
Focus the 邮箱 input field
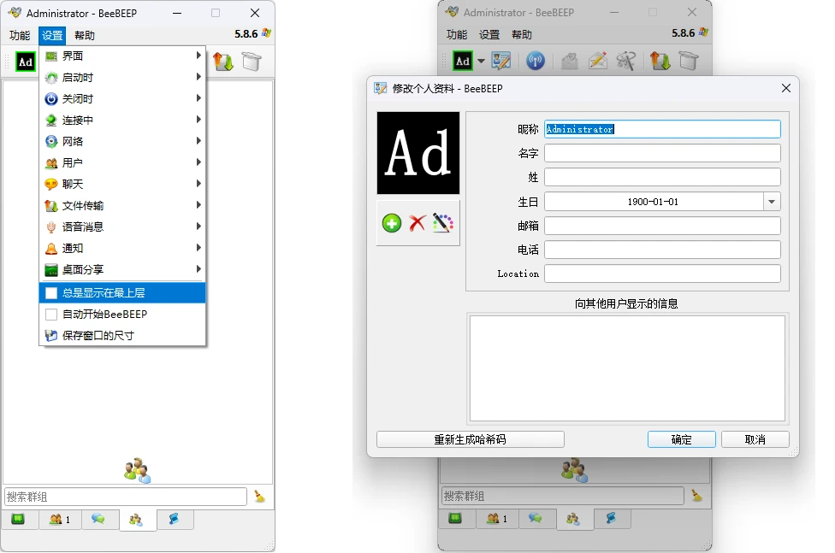(x=662, y=226)
